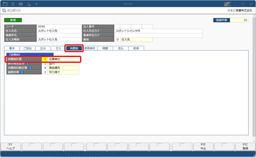Open the AI assistant icon
Image resolution: width=256 pixels, height=157 pixels.
[228, 4]
